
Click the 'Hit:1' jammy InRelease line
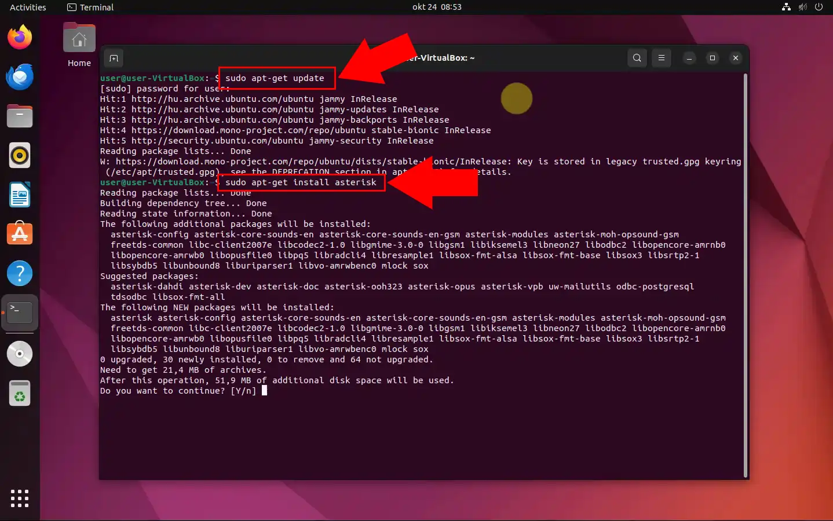click(249, 99)
